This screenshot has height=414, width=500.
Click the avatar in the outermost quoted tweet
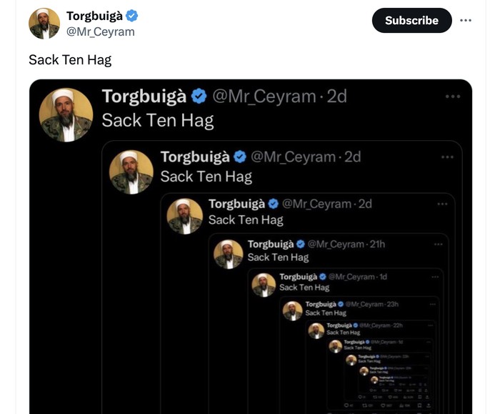coord(66,114)
